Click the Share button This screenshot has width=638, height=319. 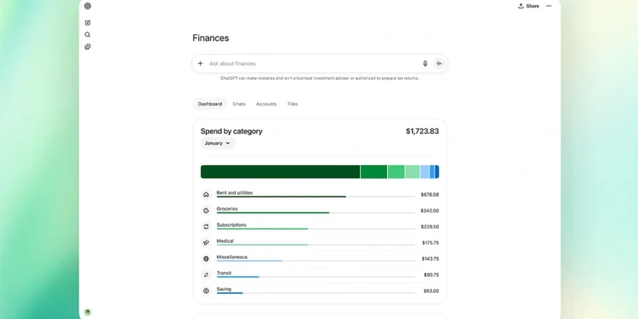(528, 6)
